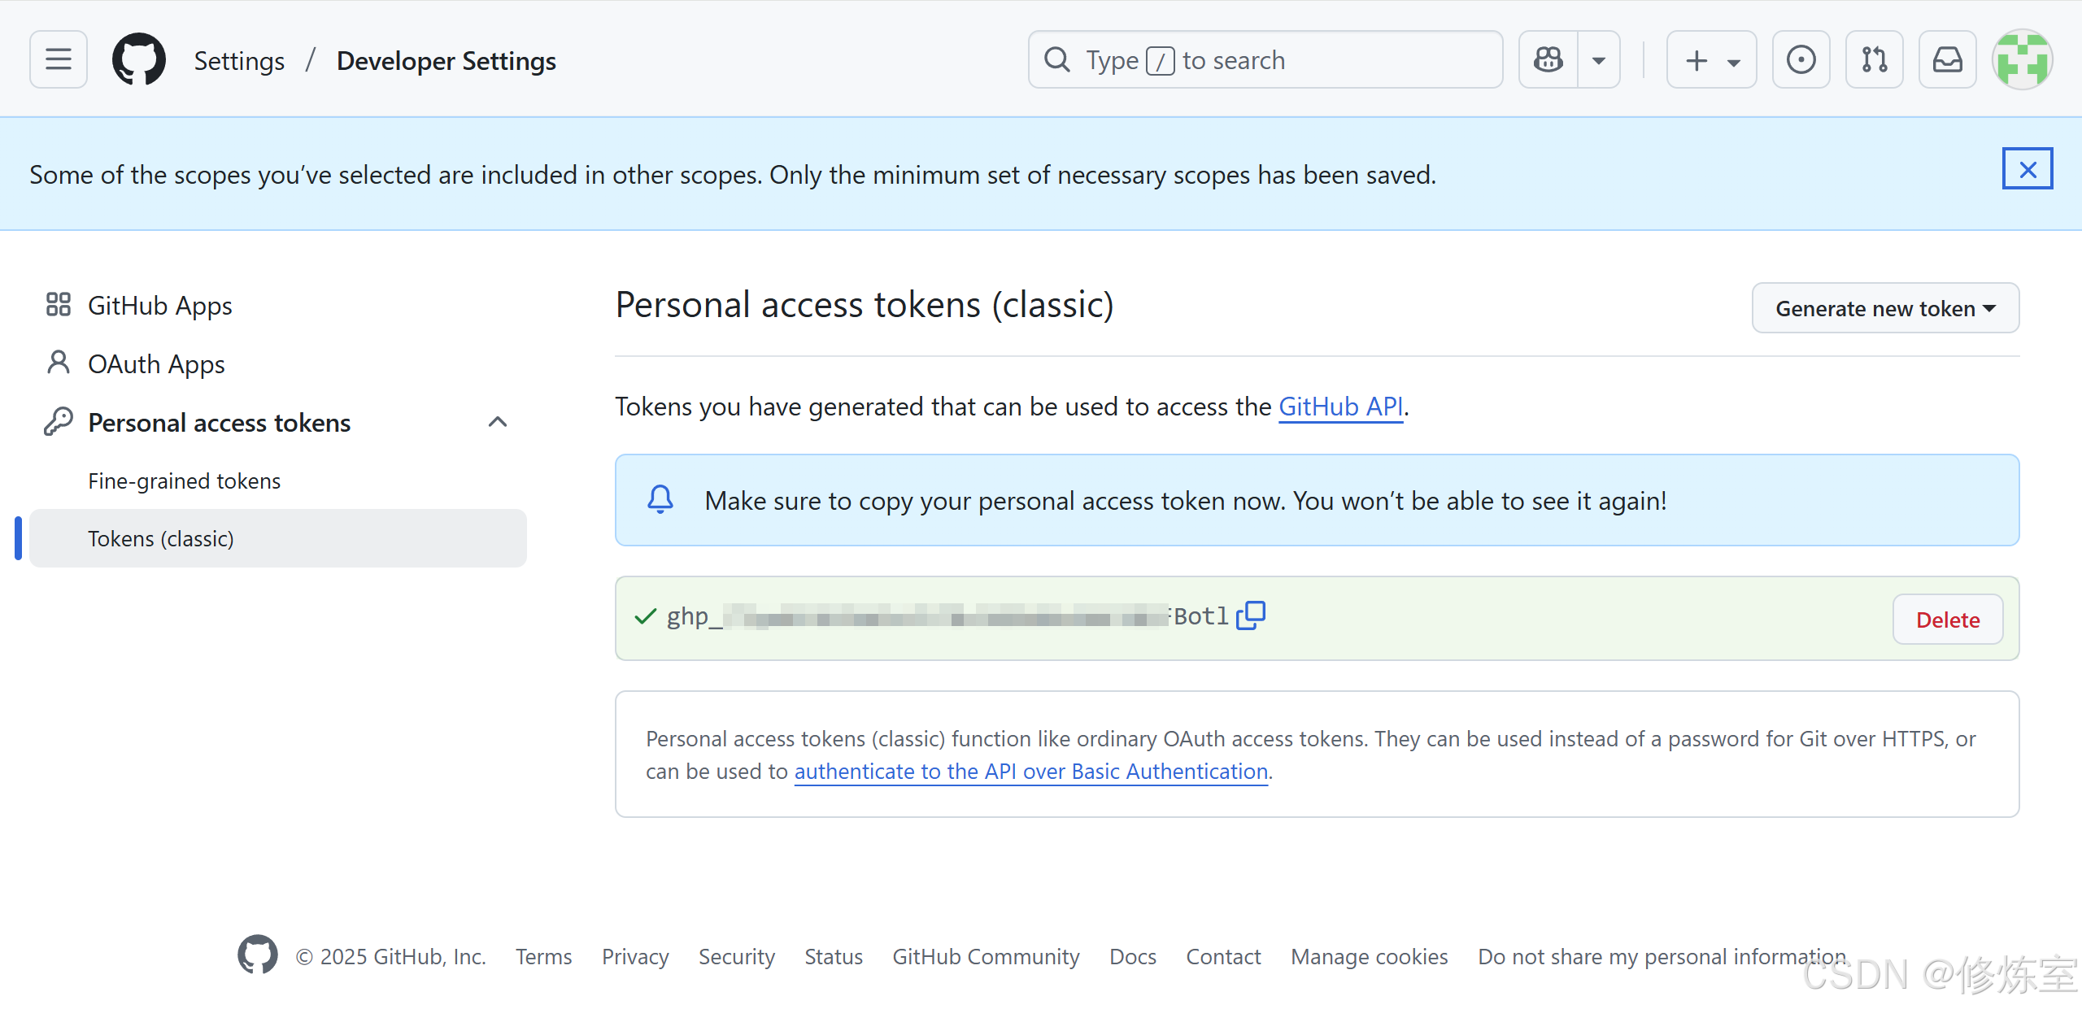Open Terms footer link

(543, 957)
